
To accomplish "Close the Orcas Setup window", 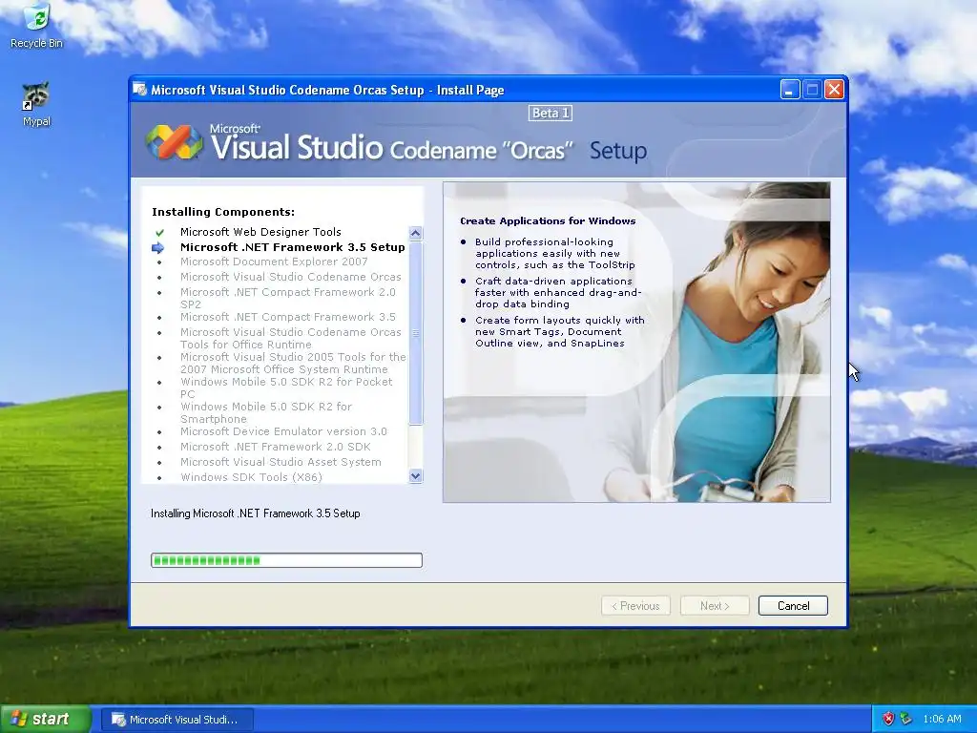I will pyautogui.click(x=834, y=90).
